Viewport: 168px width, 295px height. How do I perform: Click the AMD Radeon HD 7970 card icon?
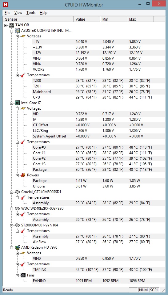[18, 247]
